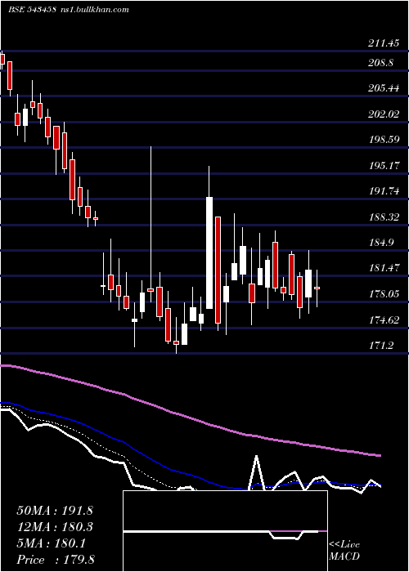The width and height of the screenshot is (409, 572).
Task: Click the Price : 179.8 readout
Action: coord(56,560)
